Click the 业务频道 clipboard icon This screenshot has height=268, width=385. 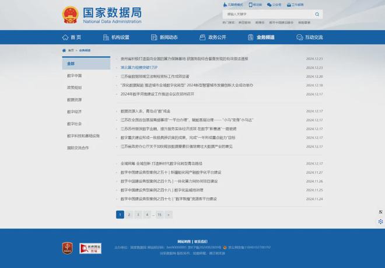click(x=250, y=37)
